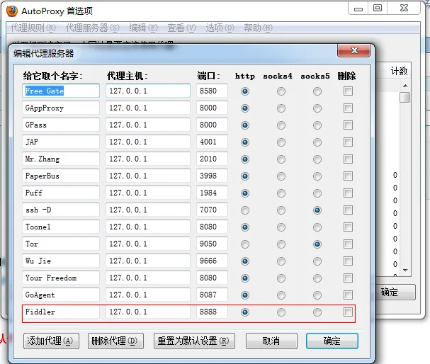This screenshot has height=364, width=430.
Task: Click 删除代理 button
Action: 115,341
